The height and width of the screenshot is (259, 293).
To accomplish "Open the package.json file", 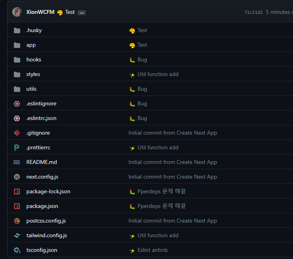I will [x=42, y=206].
